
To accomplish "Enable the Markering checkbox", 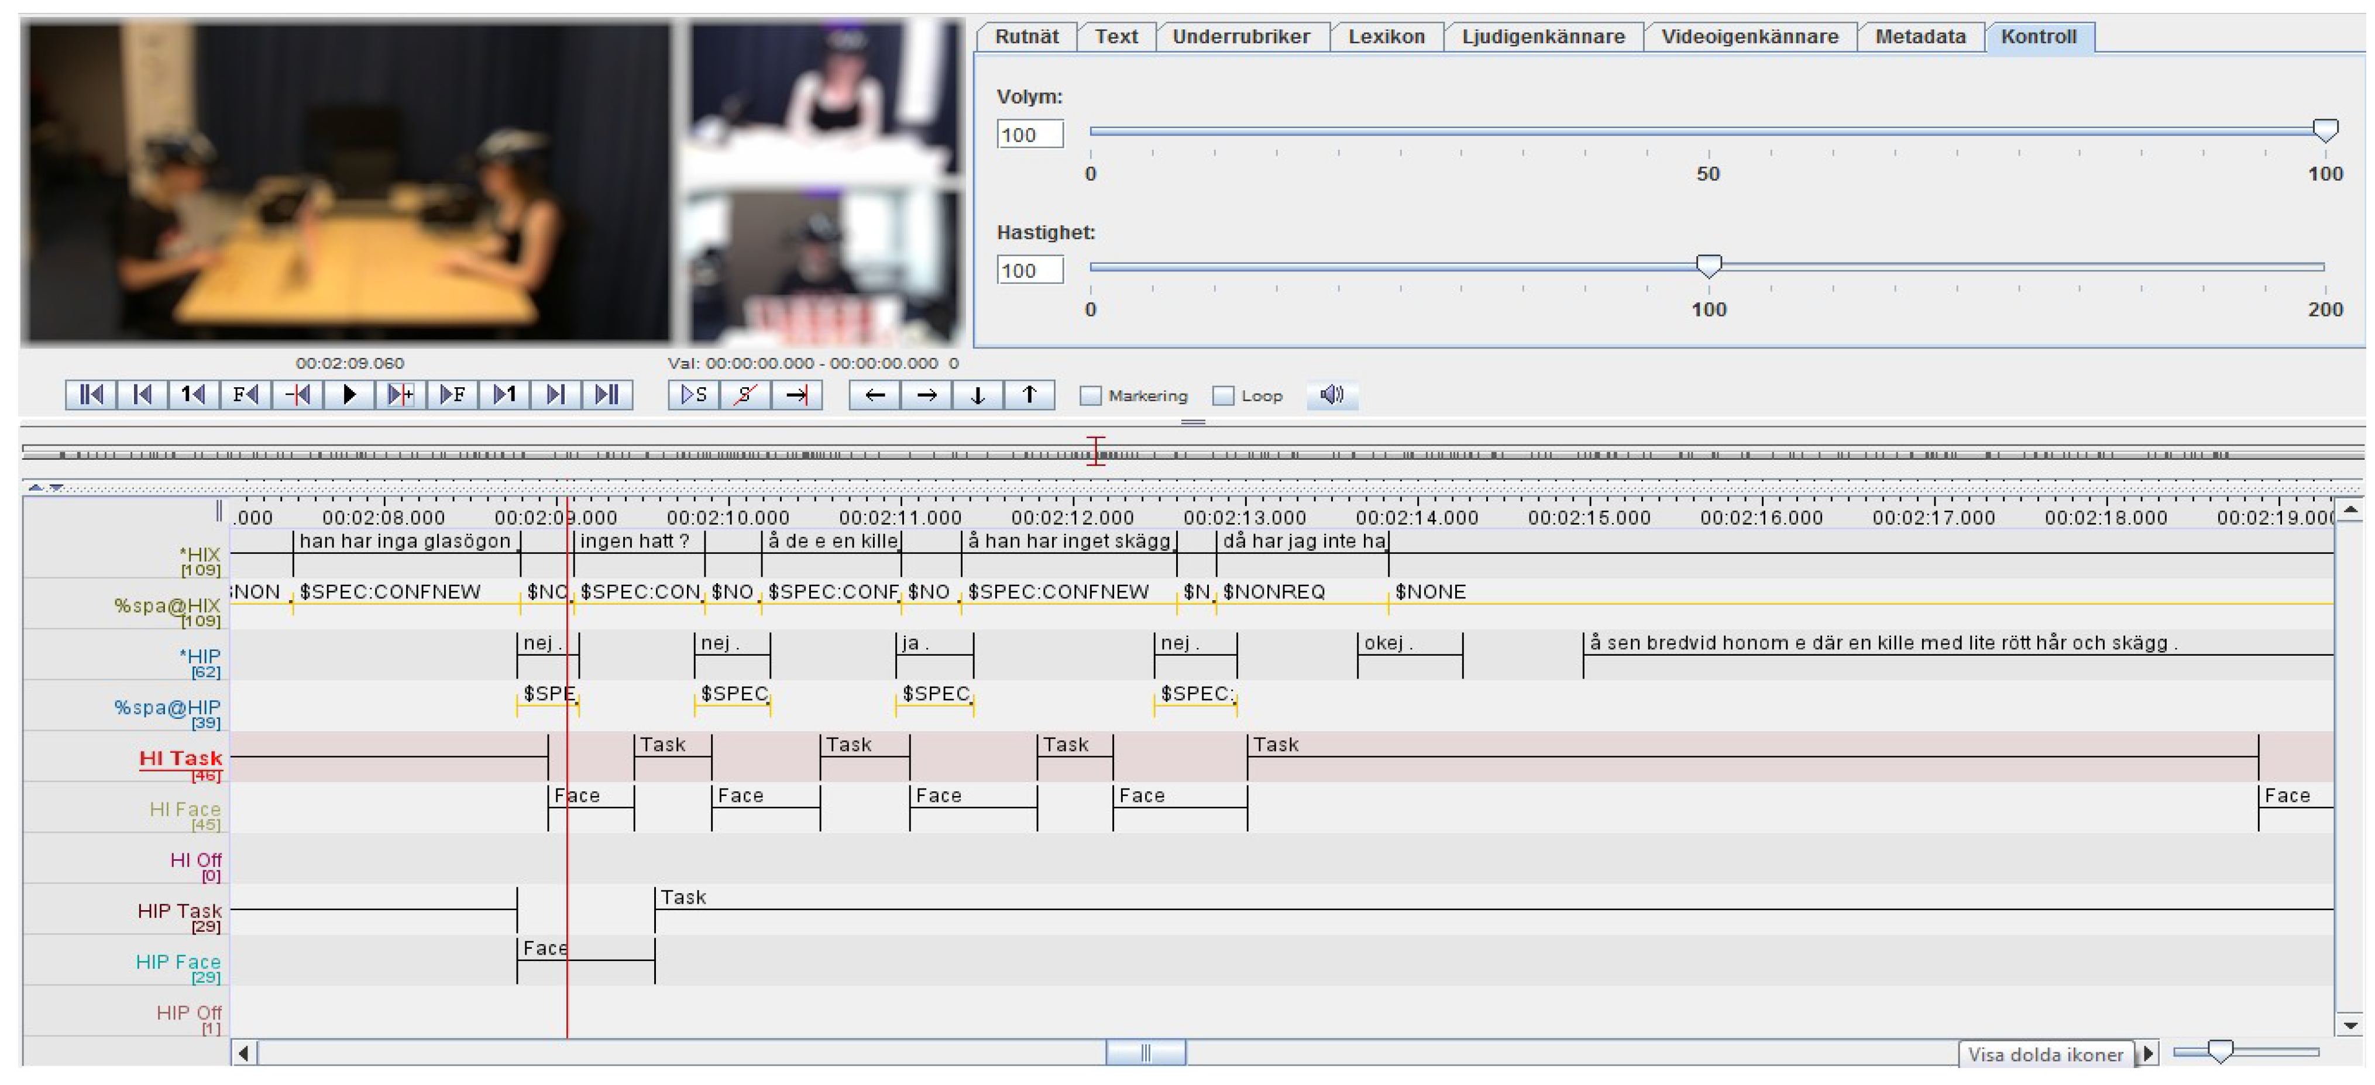I will 1091,395.
